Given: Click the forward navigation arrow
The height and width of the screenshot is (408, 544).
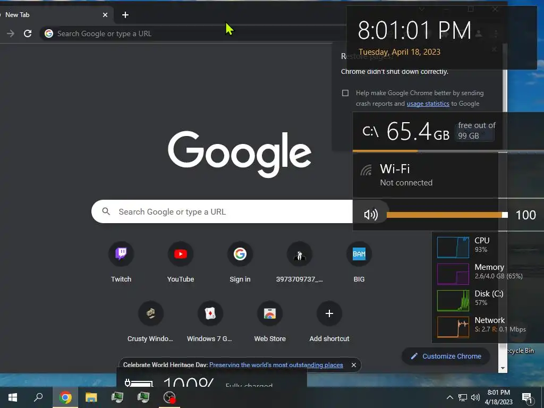Looking at the screenshot, I should click(11, 33).
